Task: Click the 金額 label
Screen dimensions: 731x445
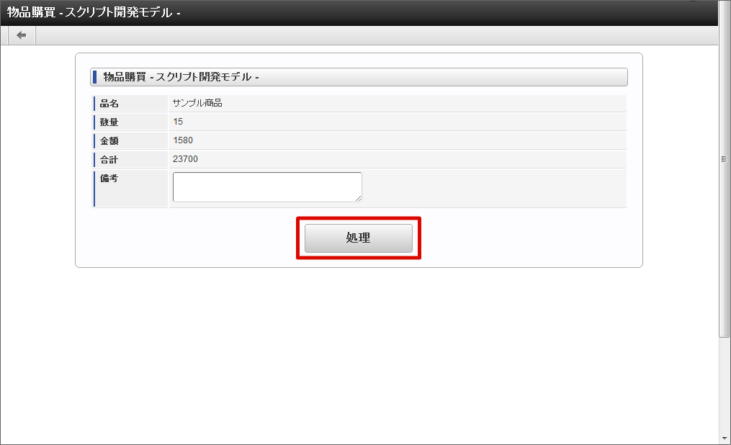Action: coord(109,140)
